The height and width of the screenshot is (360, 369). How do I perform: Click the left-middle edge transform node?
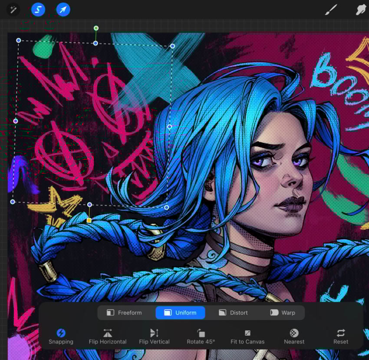pyautogui.click(x=16, y=121)
